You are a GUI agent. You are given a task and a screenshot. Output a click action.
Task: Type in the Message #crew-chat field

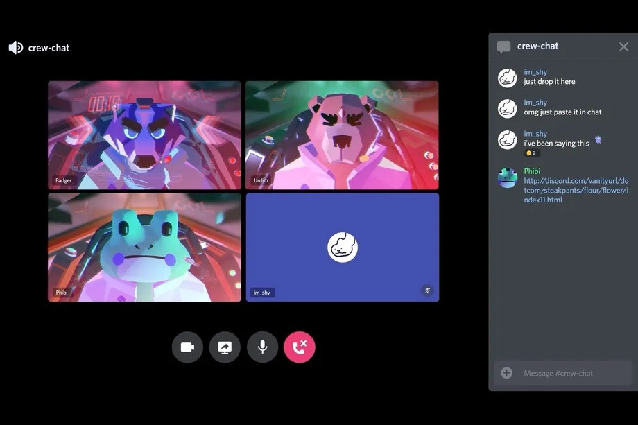point(564,373)
